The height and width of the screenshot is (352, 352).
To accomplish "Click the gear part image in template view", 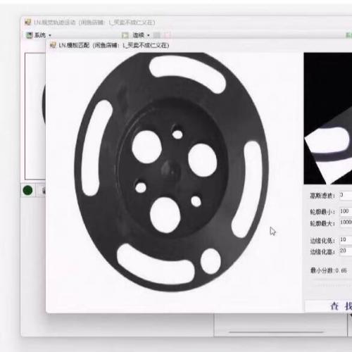I will point(172,172).
